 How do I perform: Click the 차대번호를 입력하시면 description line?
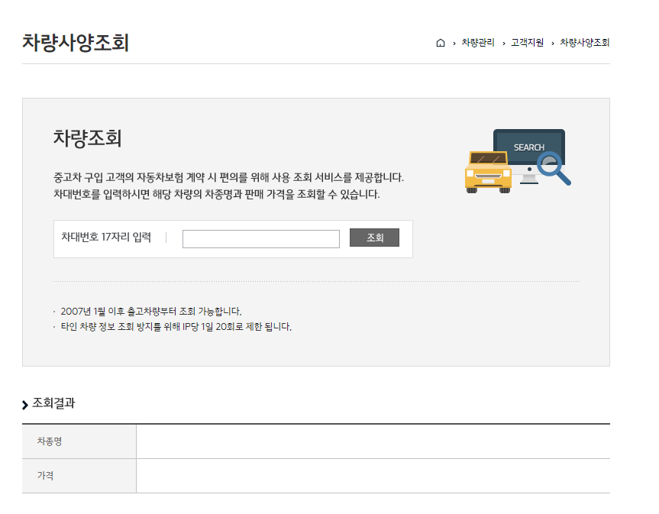[x=216, y=194]
